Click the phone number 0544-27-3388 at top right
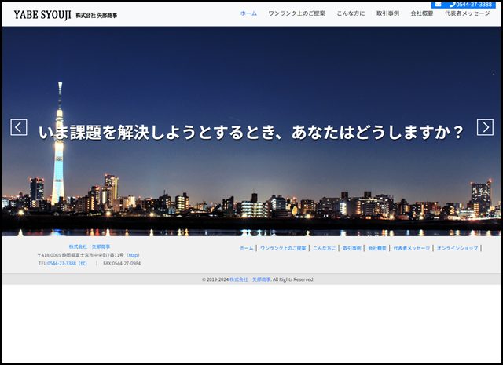 (x=471, y=5)
